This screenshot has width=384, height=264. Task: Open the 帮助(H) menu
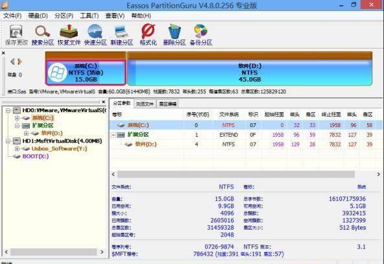[141, 16]
